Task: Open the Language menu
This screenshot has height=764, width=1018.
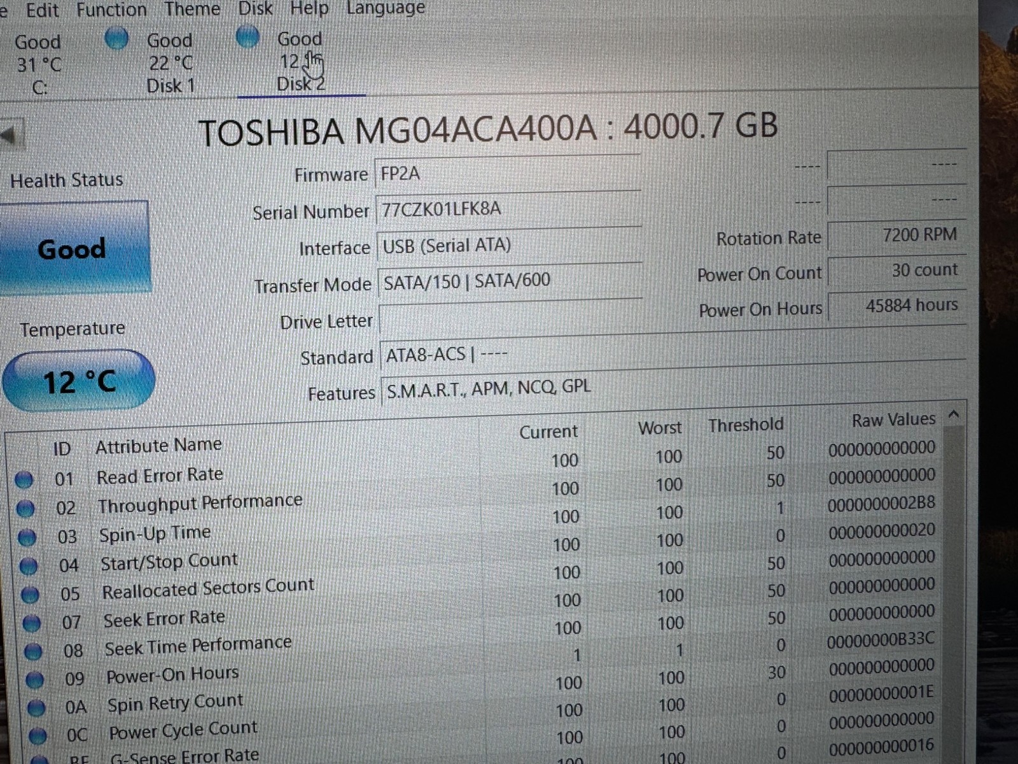Action: (x=385, y=10)
